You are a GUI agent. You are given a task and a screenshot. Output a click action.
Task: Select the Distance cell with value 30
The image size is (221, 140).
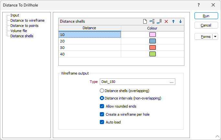tap(90, 48)
